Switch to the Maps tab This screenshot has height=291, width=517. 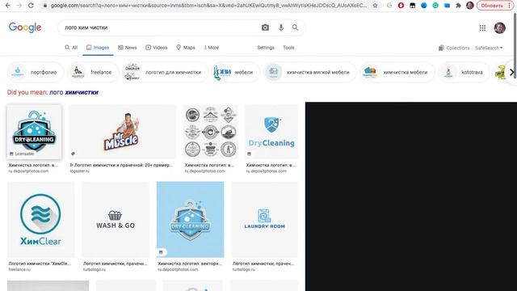pos(186,48)
